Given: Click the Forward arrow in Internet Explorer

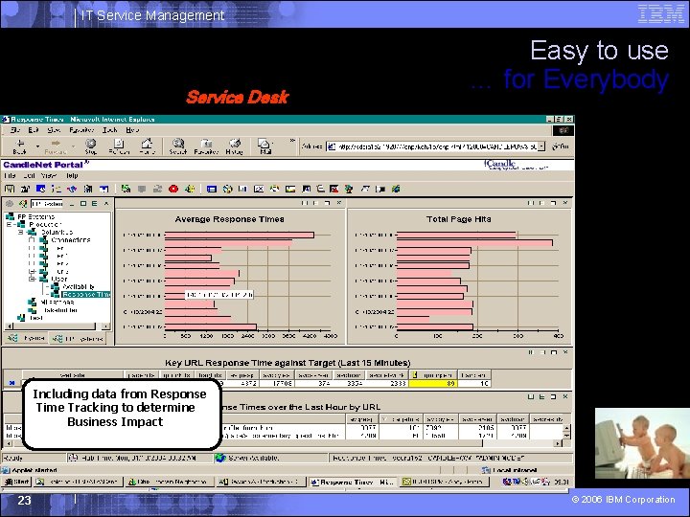Looking at the screenshot, I should 56,146.
